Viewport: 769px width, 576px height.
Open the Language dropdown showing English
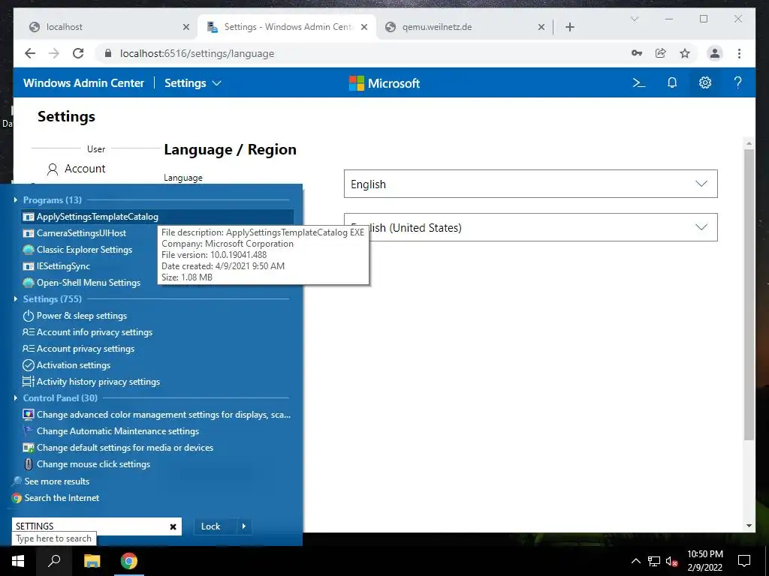tap(531, 184)
